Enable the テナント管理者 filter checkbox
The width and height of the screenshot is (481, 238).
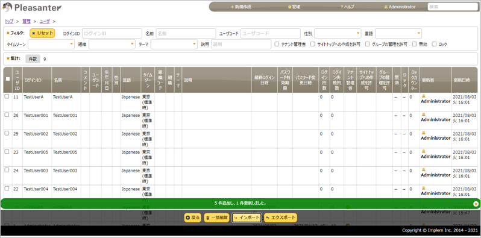click(x=277, y=44)
